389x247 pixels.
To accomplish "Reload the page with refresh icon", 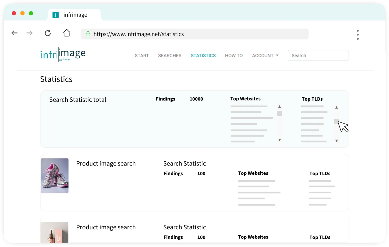I will pyautogui.click(x=48, y=33).
